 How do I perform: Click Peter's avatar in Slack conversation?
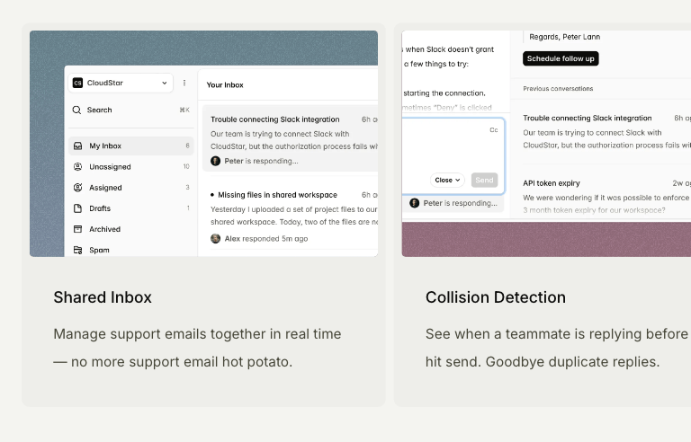click(216, 161)
